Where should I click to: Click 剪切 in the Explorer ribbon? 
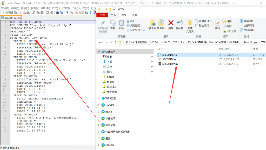click(131, 21)
